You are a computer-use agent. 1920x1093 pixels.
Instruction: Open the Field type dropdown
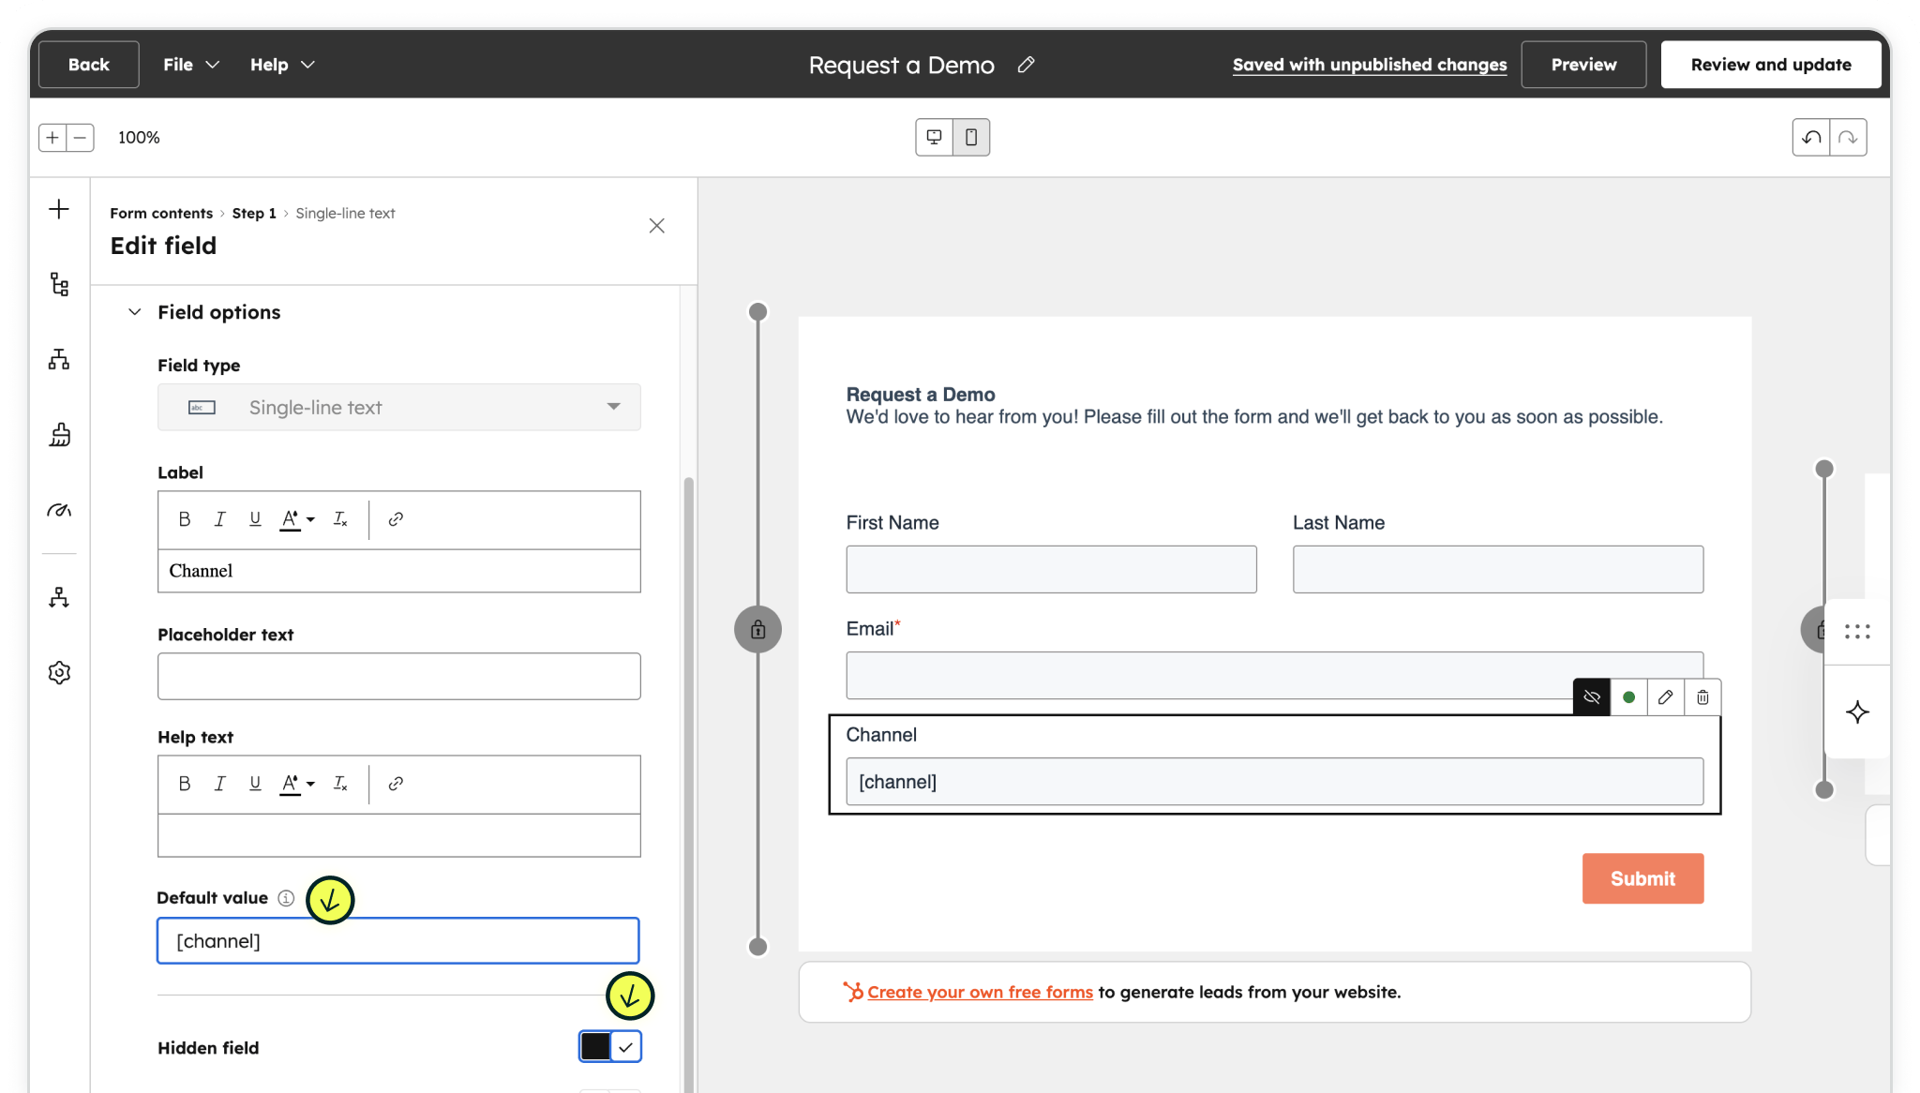coord(398,408)
